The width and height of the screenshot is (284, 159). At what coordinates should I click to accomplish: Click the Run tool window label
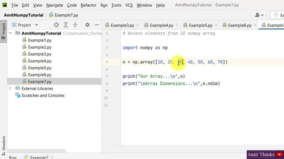click(13, 157)
